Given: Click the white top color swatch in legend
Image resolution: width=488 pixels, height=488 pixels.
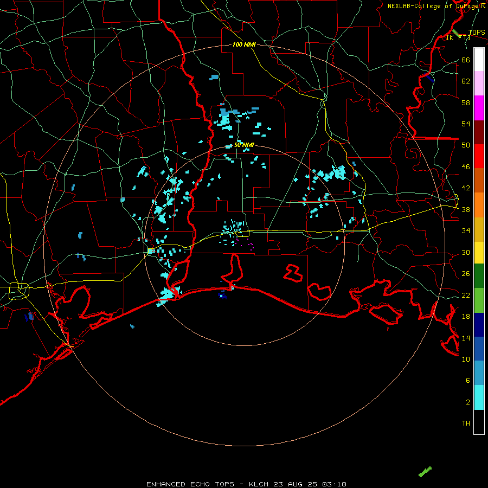Looking at the screenshot, I should [x=479, y=60].
